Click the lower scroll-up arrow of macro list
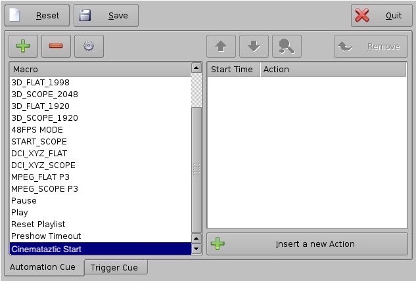416x281 pixels. pyautogui.click(x=196, y=238)
